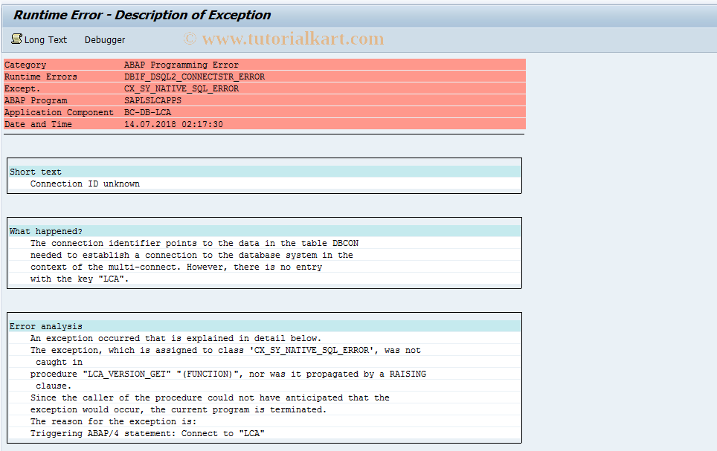Select the ABAP Program label
717x451 pixels.
point(36,100)
